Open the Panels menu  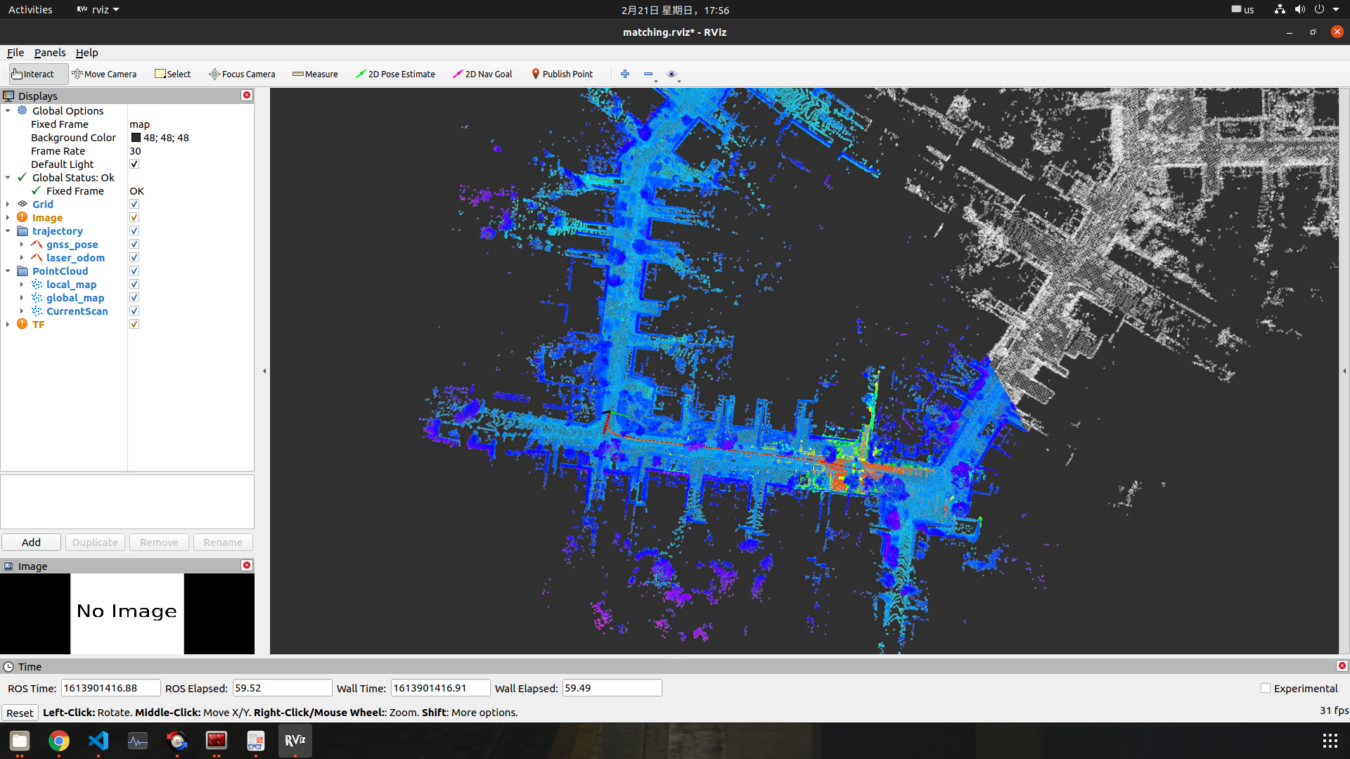[x=50, y=53]
